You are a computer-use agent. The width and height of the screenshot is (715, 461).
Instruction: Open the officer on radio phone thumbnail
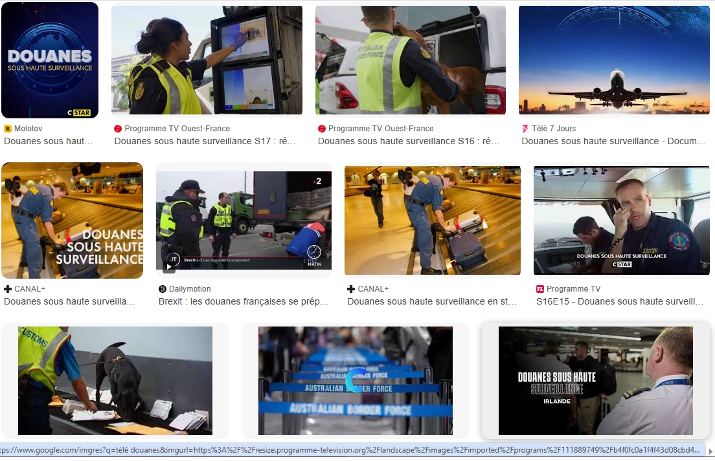621,220
